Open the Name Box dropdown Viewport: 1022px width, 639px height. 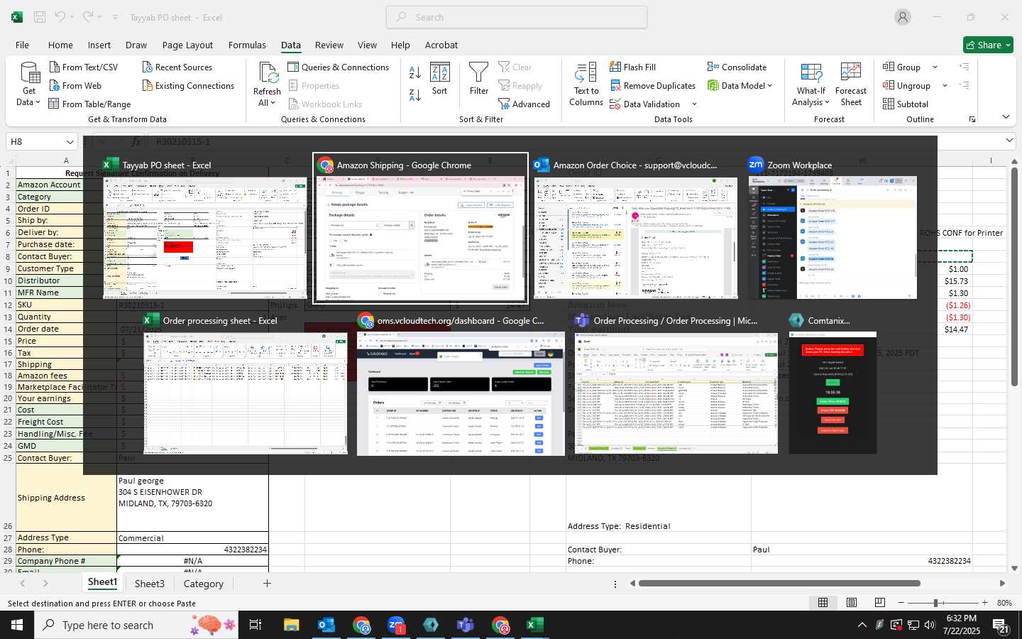(70, 141)
